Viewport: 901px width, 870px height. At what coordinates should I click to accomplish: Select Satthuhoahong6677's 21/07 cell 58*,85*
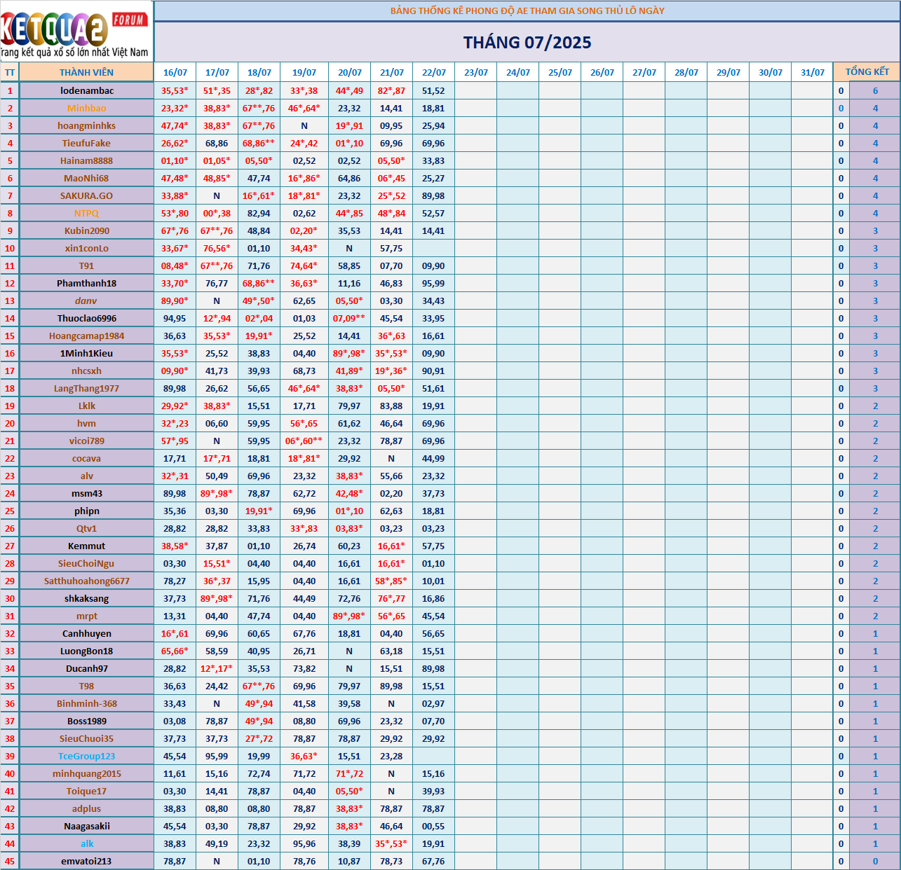391,581
